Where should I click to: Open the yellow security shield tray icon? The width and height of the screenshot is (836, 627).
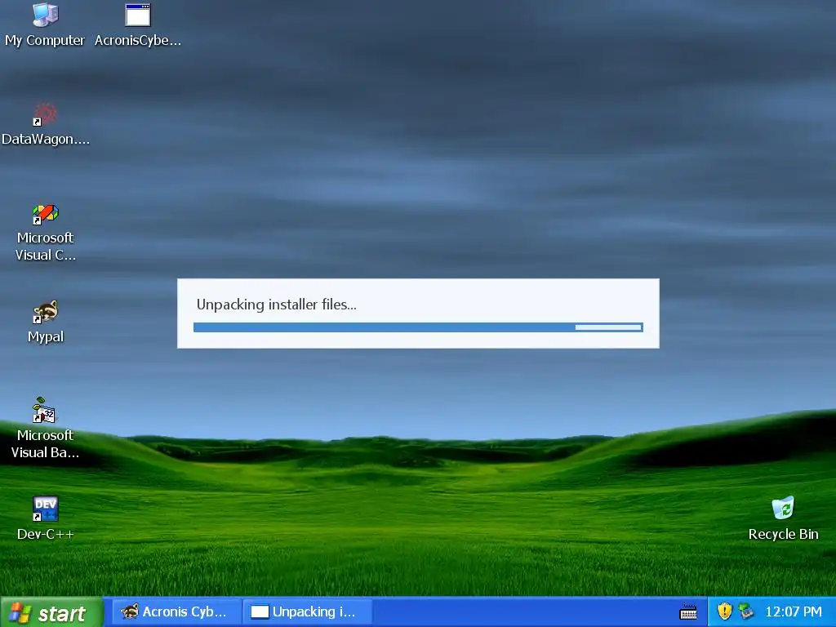(x=724, y=611)
